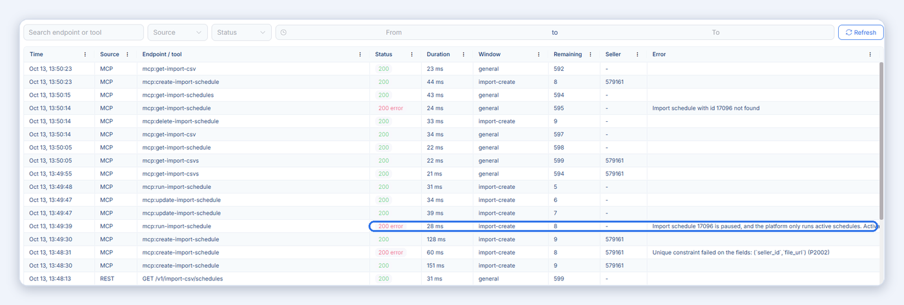904x305 pixels.
Task: Click the 'Import schedule 17096 is paused' error text
Action: [766, 226]
